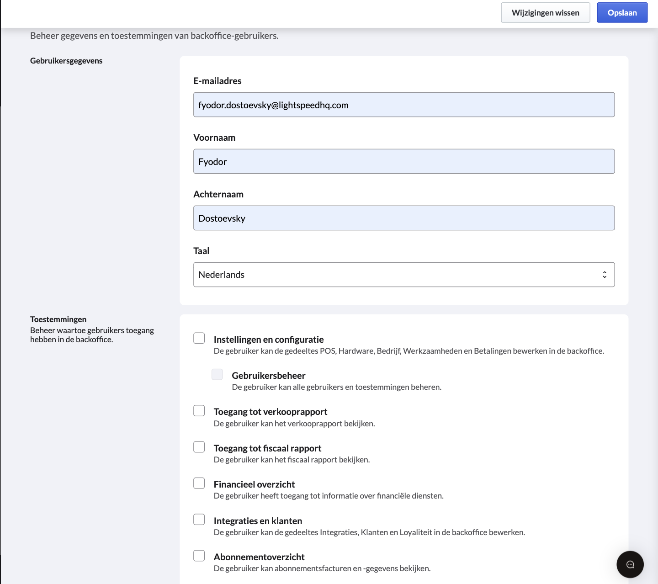Click the Toegang tot fiscaal rapport label

(267, 448)
